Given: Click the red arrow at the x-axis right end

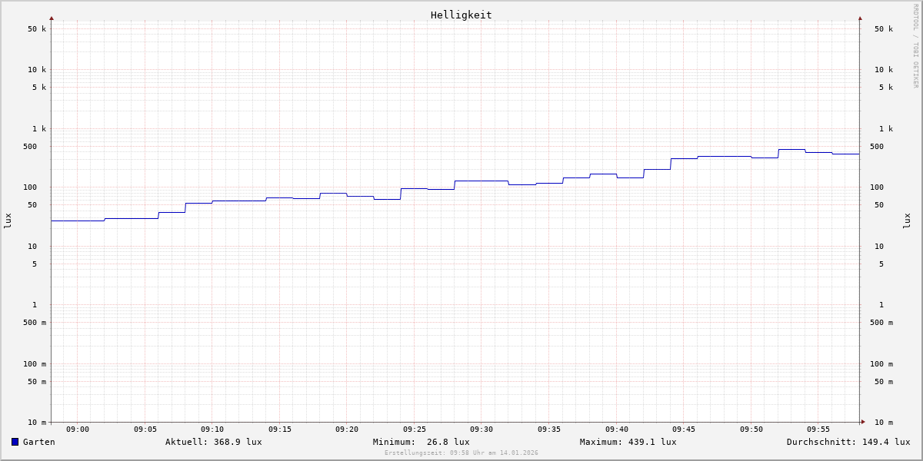Looking at the screenshot, I should click(863, 422).
